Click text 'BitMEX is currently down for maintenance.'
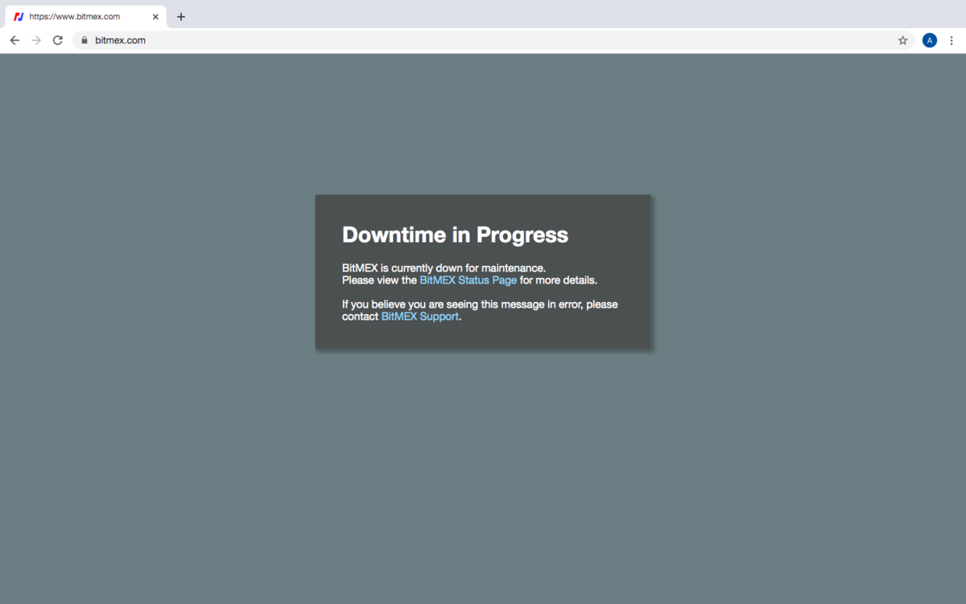 444,267
